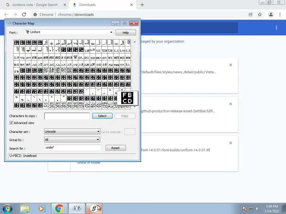Remove the Vista image download entry
The image size is (286, 214).
click(x=231, y=65)
